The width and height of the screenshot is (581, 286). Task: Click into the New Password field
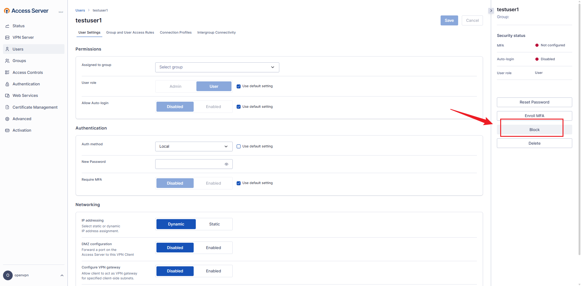point(189,164)
